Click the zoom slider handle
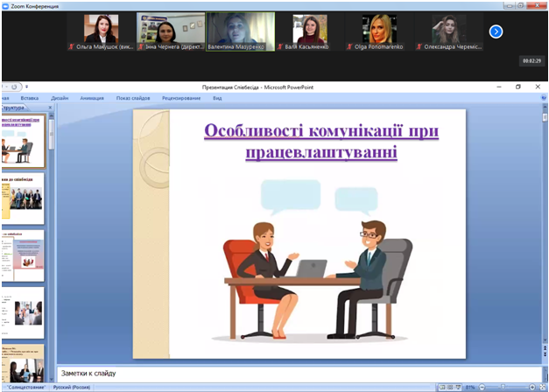 (x=503, y=387)
